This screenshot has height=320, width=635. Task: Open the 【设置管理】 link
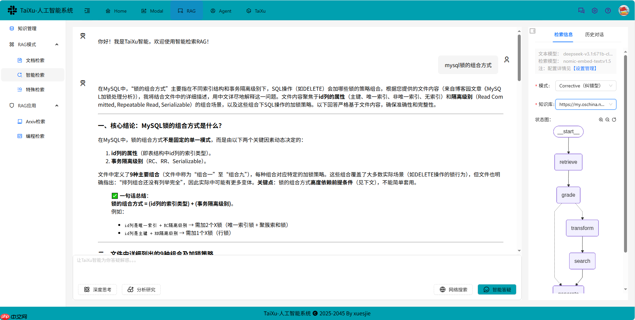coord(585,68)
